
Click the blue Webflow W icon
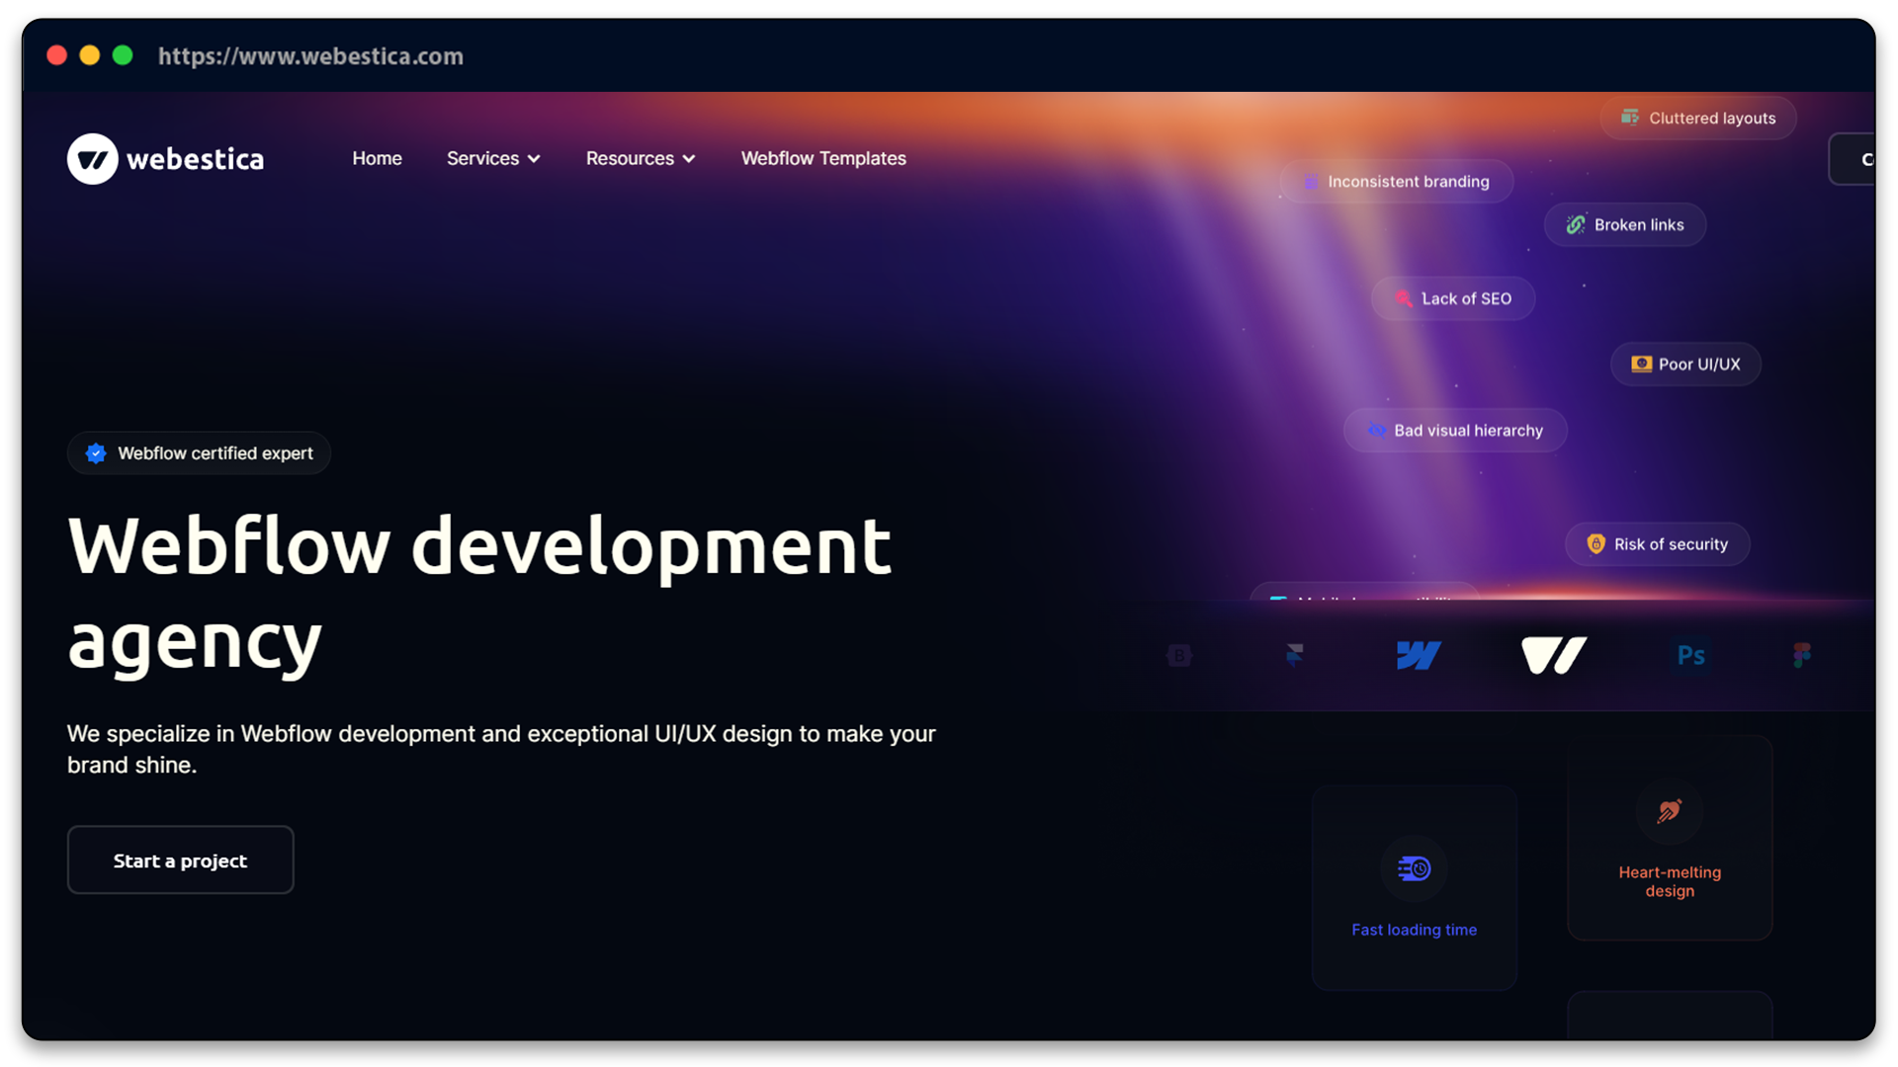1419,655
